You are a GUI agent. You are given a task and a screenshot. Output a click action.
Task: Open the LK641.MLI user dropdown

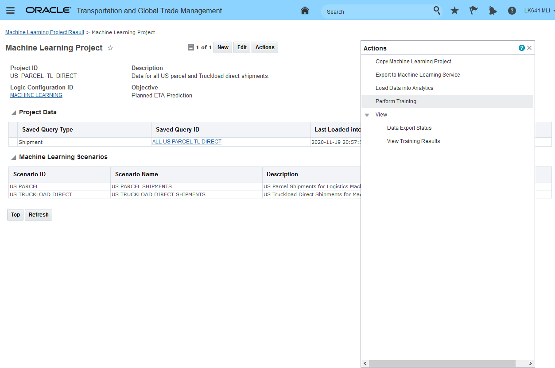pyautogui.click(x=539, y=11)
